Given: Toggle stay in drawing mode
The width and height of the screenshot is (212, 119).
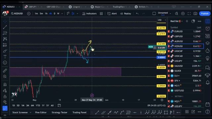Looking at the screenshot, I should click(x=5, y=91).
